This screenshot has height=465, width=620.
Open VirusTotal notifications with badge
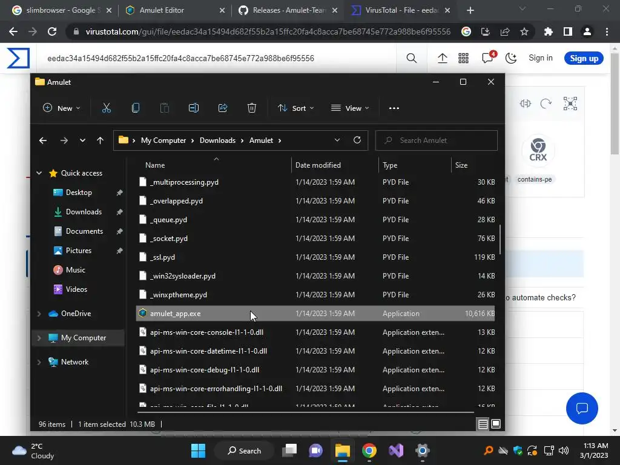(x=488, y=58)
